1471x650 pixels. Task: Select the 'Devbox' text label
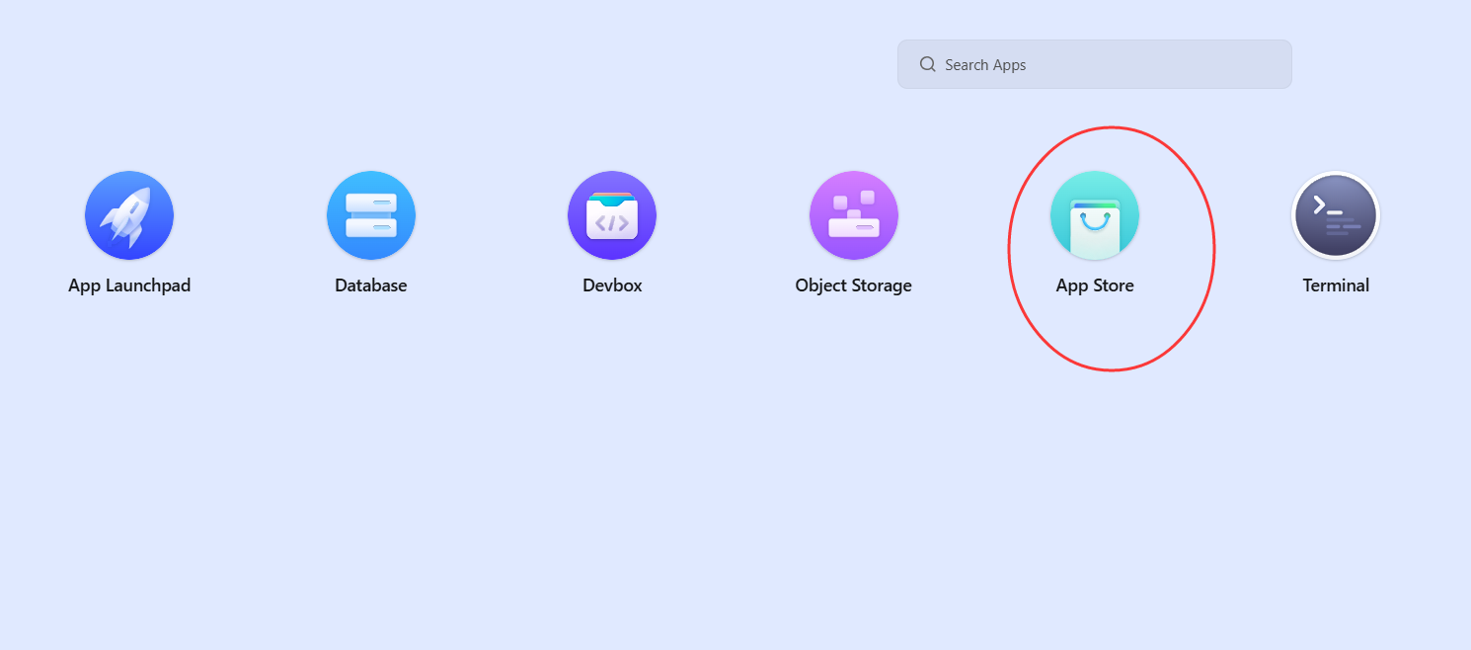[x=612, y=285]
